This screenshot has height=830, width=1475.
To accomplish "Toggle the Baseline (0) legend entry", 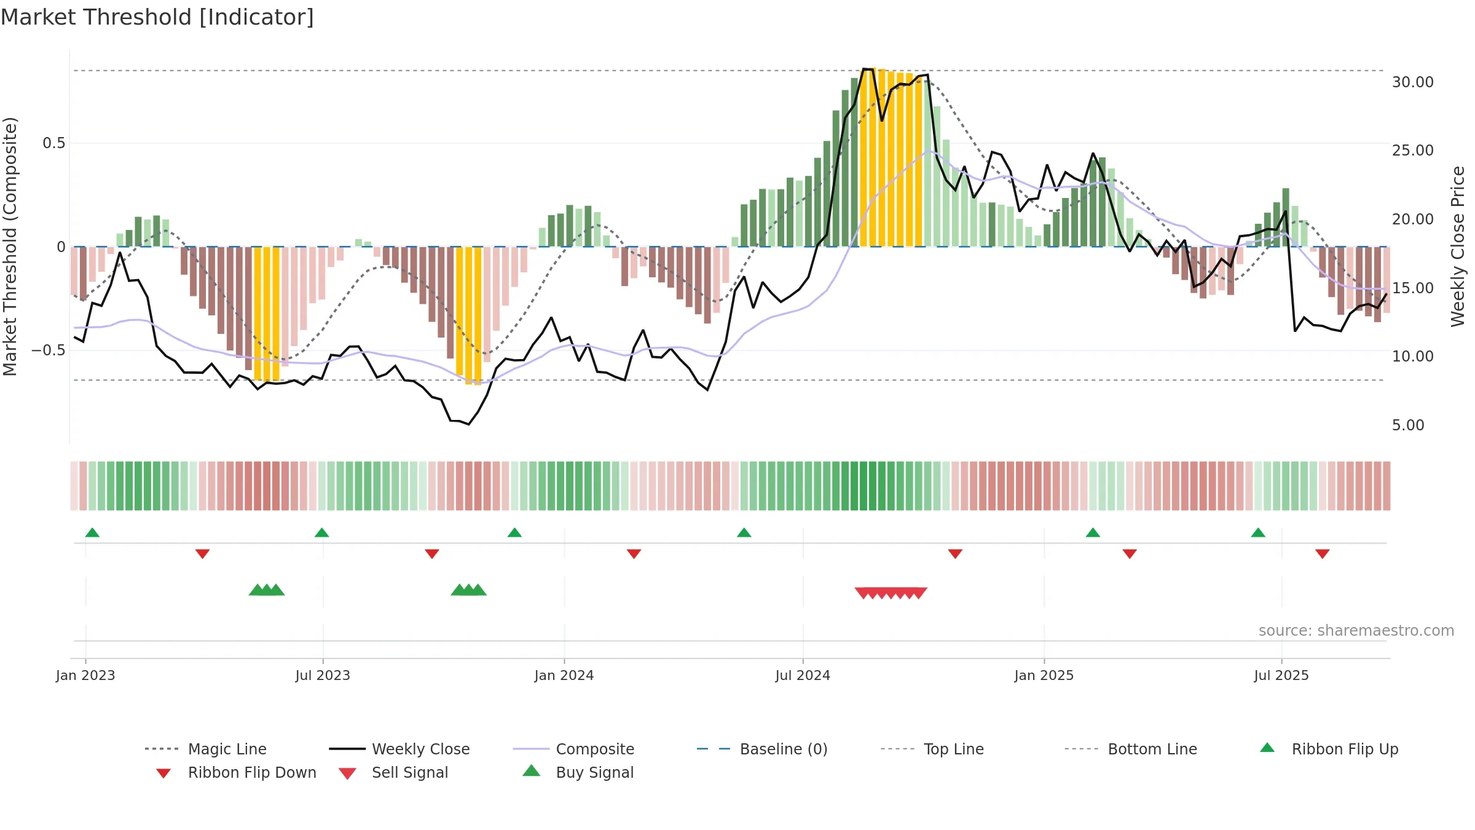I will click(x=762, y=749).
